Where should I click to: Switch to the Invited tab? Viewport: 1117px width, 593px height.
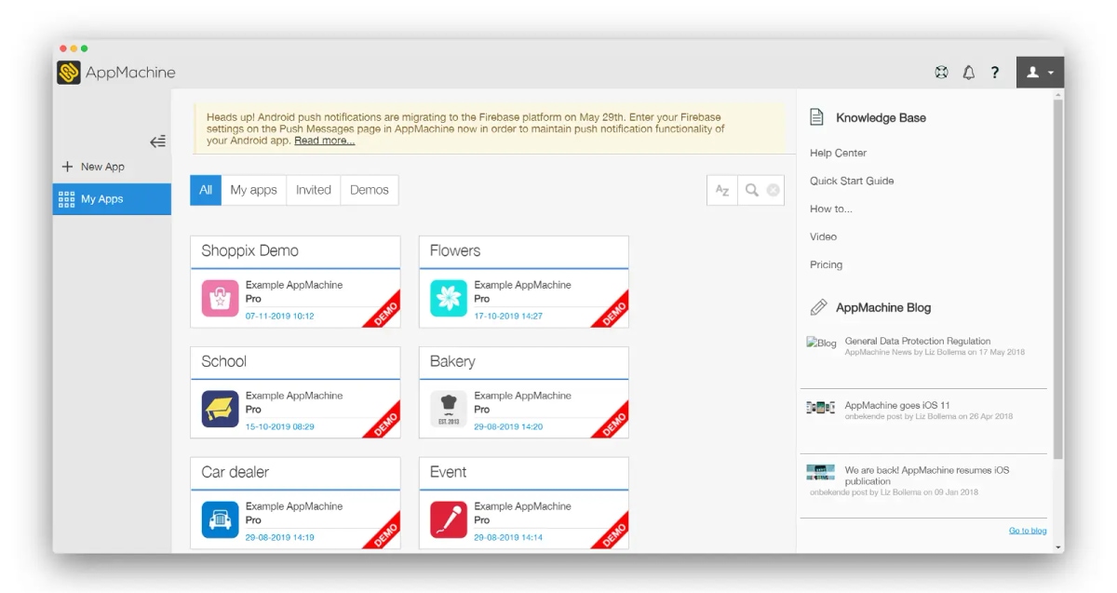point(314,190)
